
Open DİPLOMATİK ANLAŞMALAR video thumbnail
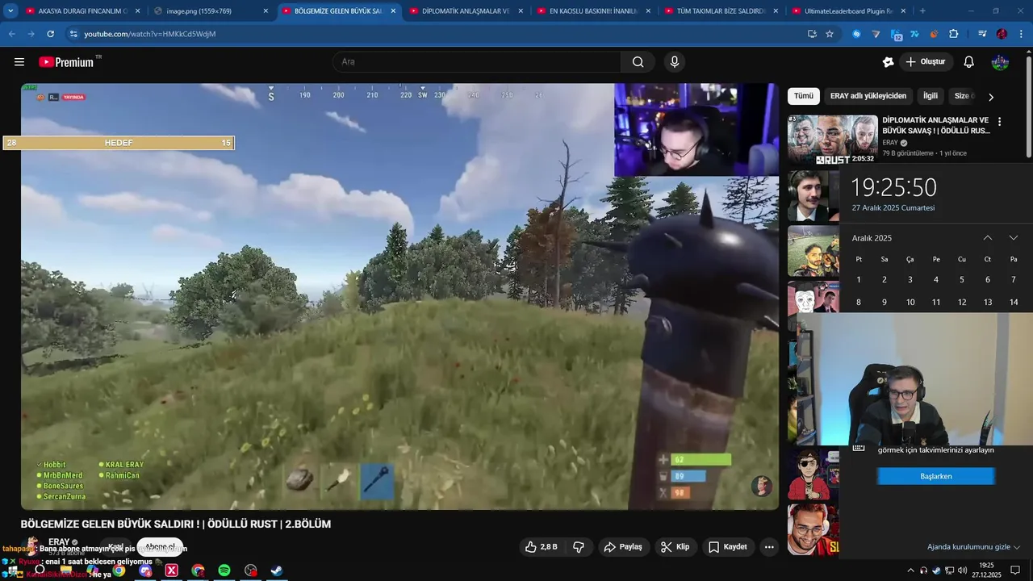coord(832,140)
